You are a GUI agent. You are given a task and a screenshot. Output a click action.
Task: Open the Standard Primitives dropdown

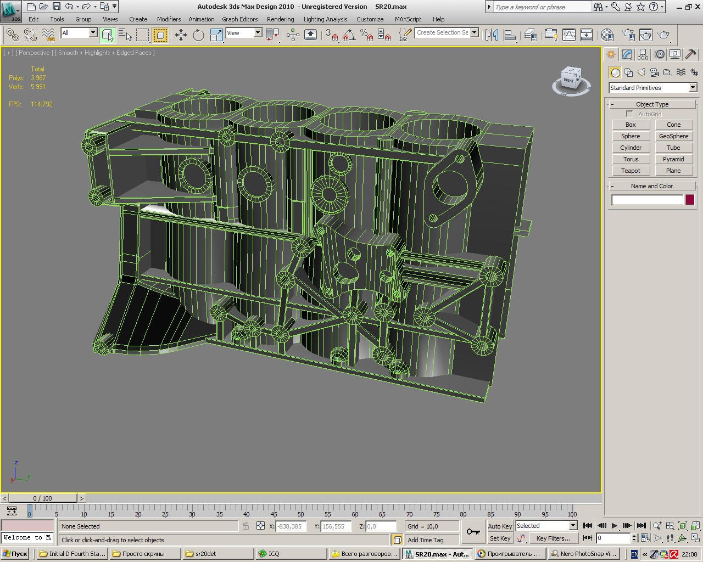tap(693, 88)
